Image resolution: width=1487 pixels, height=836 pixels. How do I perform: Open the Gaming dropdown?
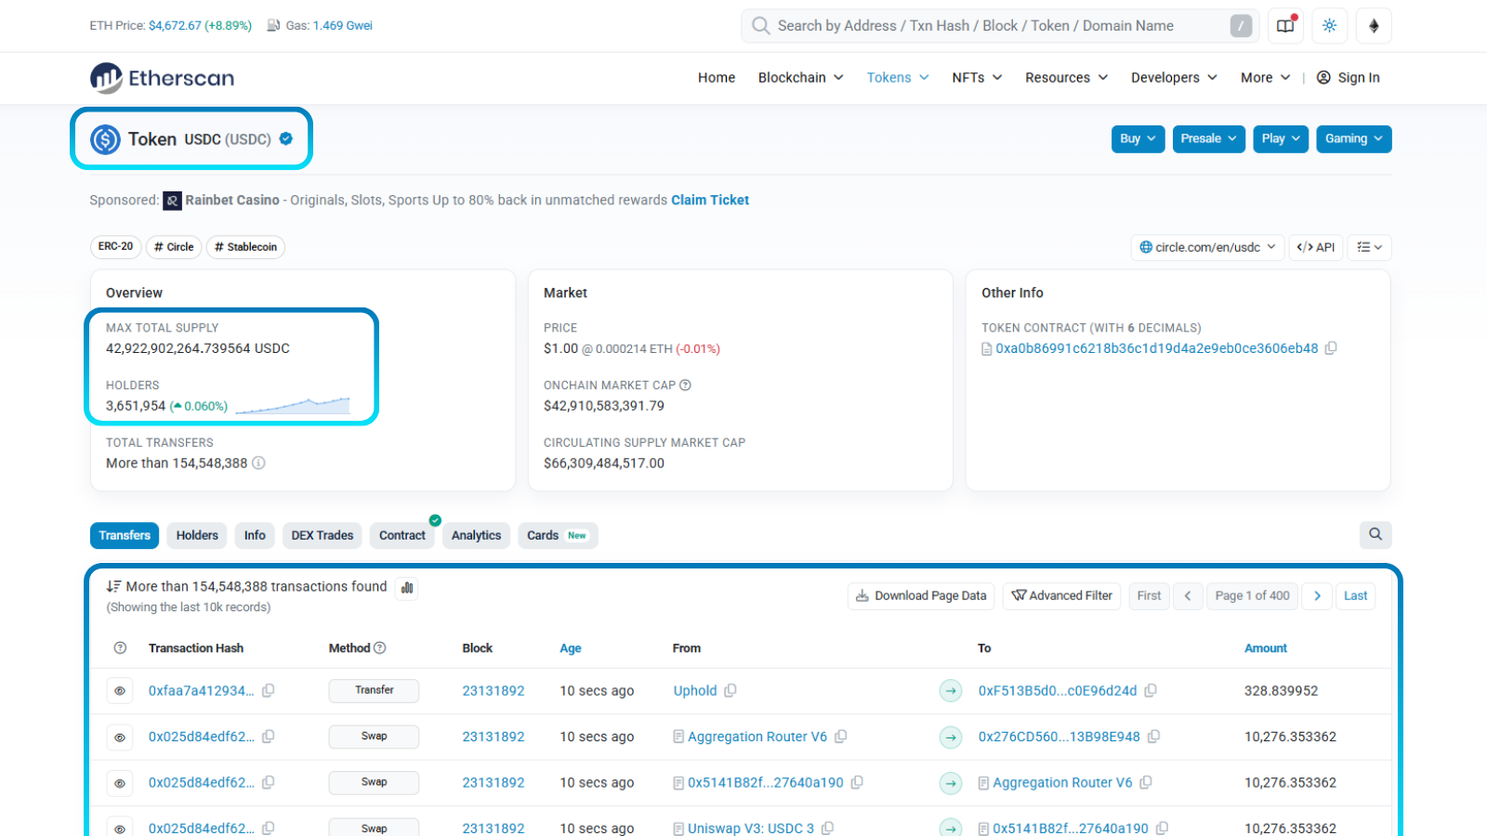1353,138
